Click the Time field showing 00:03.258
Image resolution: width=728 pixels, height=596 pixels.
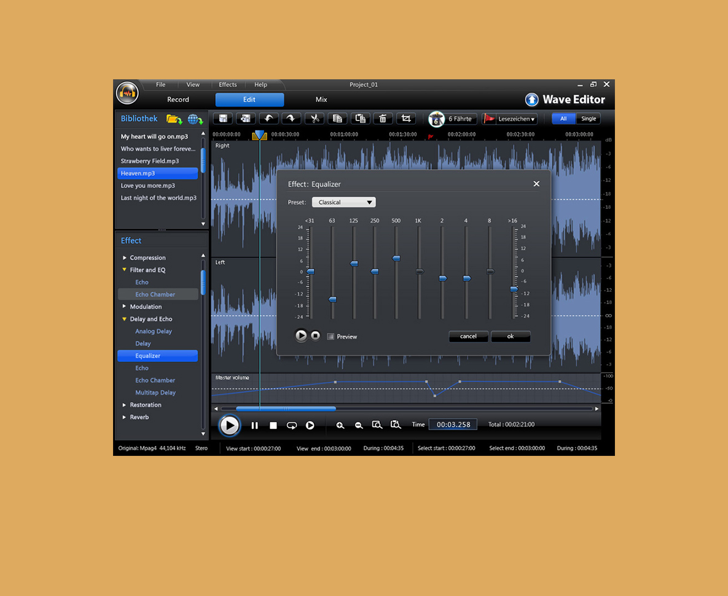[x=453, y=424]
